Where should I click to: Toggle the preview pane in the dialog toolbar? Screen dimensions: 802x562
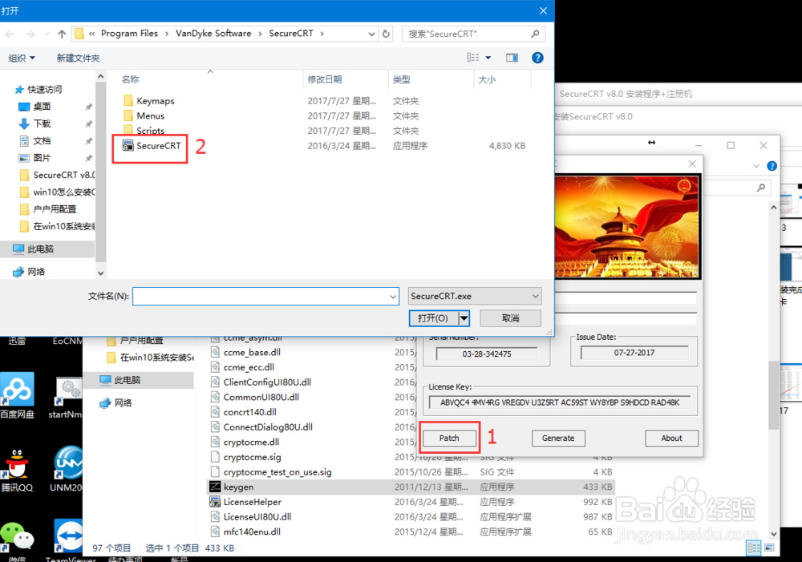[x=512, y=58]
